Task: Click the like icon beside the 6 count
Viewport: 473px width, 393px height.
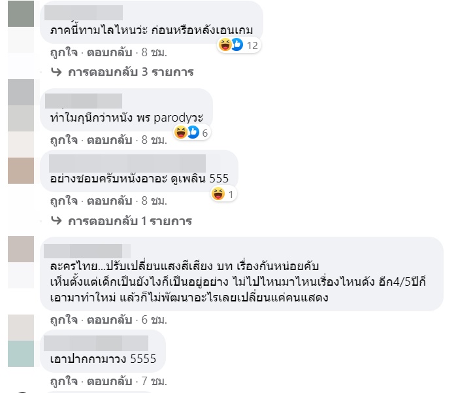Action: point(193,132)
